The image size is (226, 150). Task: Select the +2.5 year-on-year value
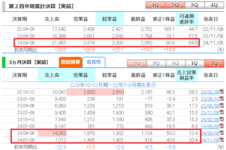[90, 147]
